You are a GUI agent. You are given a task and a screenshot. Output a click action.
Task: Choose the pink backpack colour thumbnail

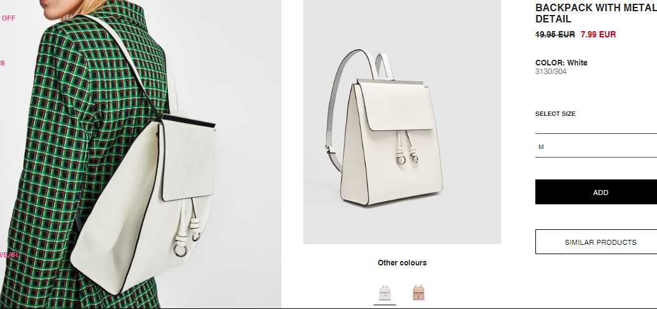click(x=419, y=293)
